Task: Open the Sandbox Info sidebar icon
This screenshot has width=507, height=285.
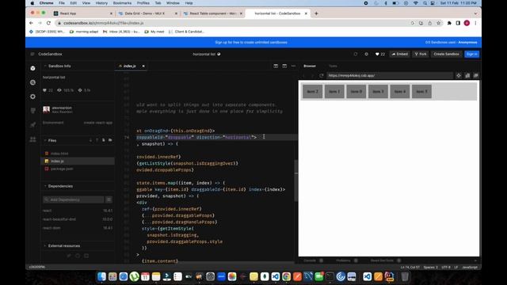Action: 32,68
